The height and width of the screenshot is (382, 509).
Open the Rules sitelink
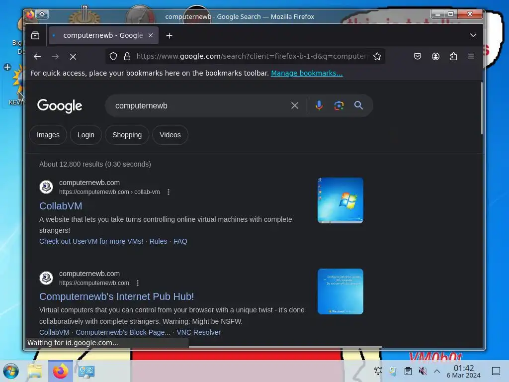158,241
